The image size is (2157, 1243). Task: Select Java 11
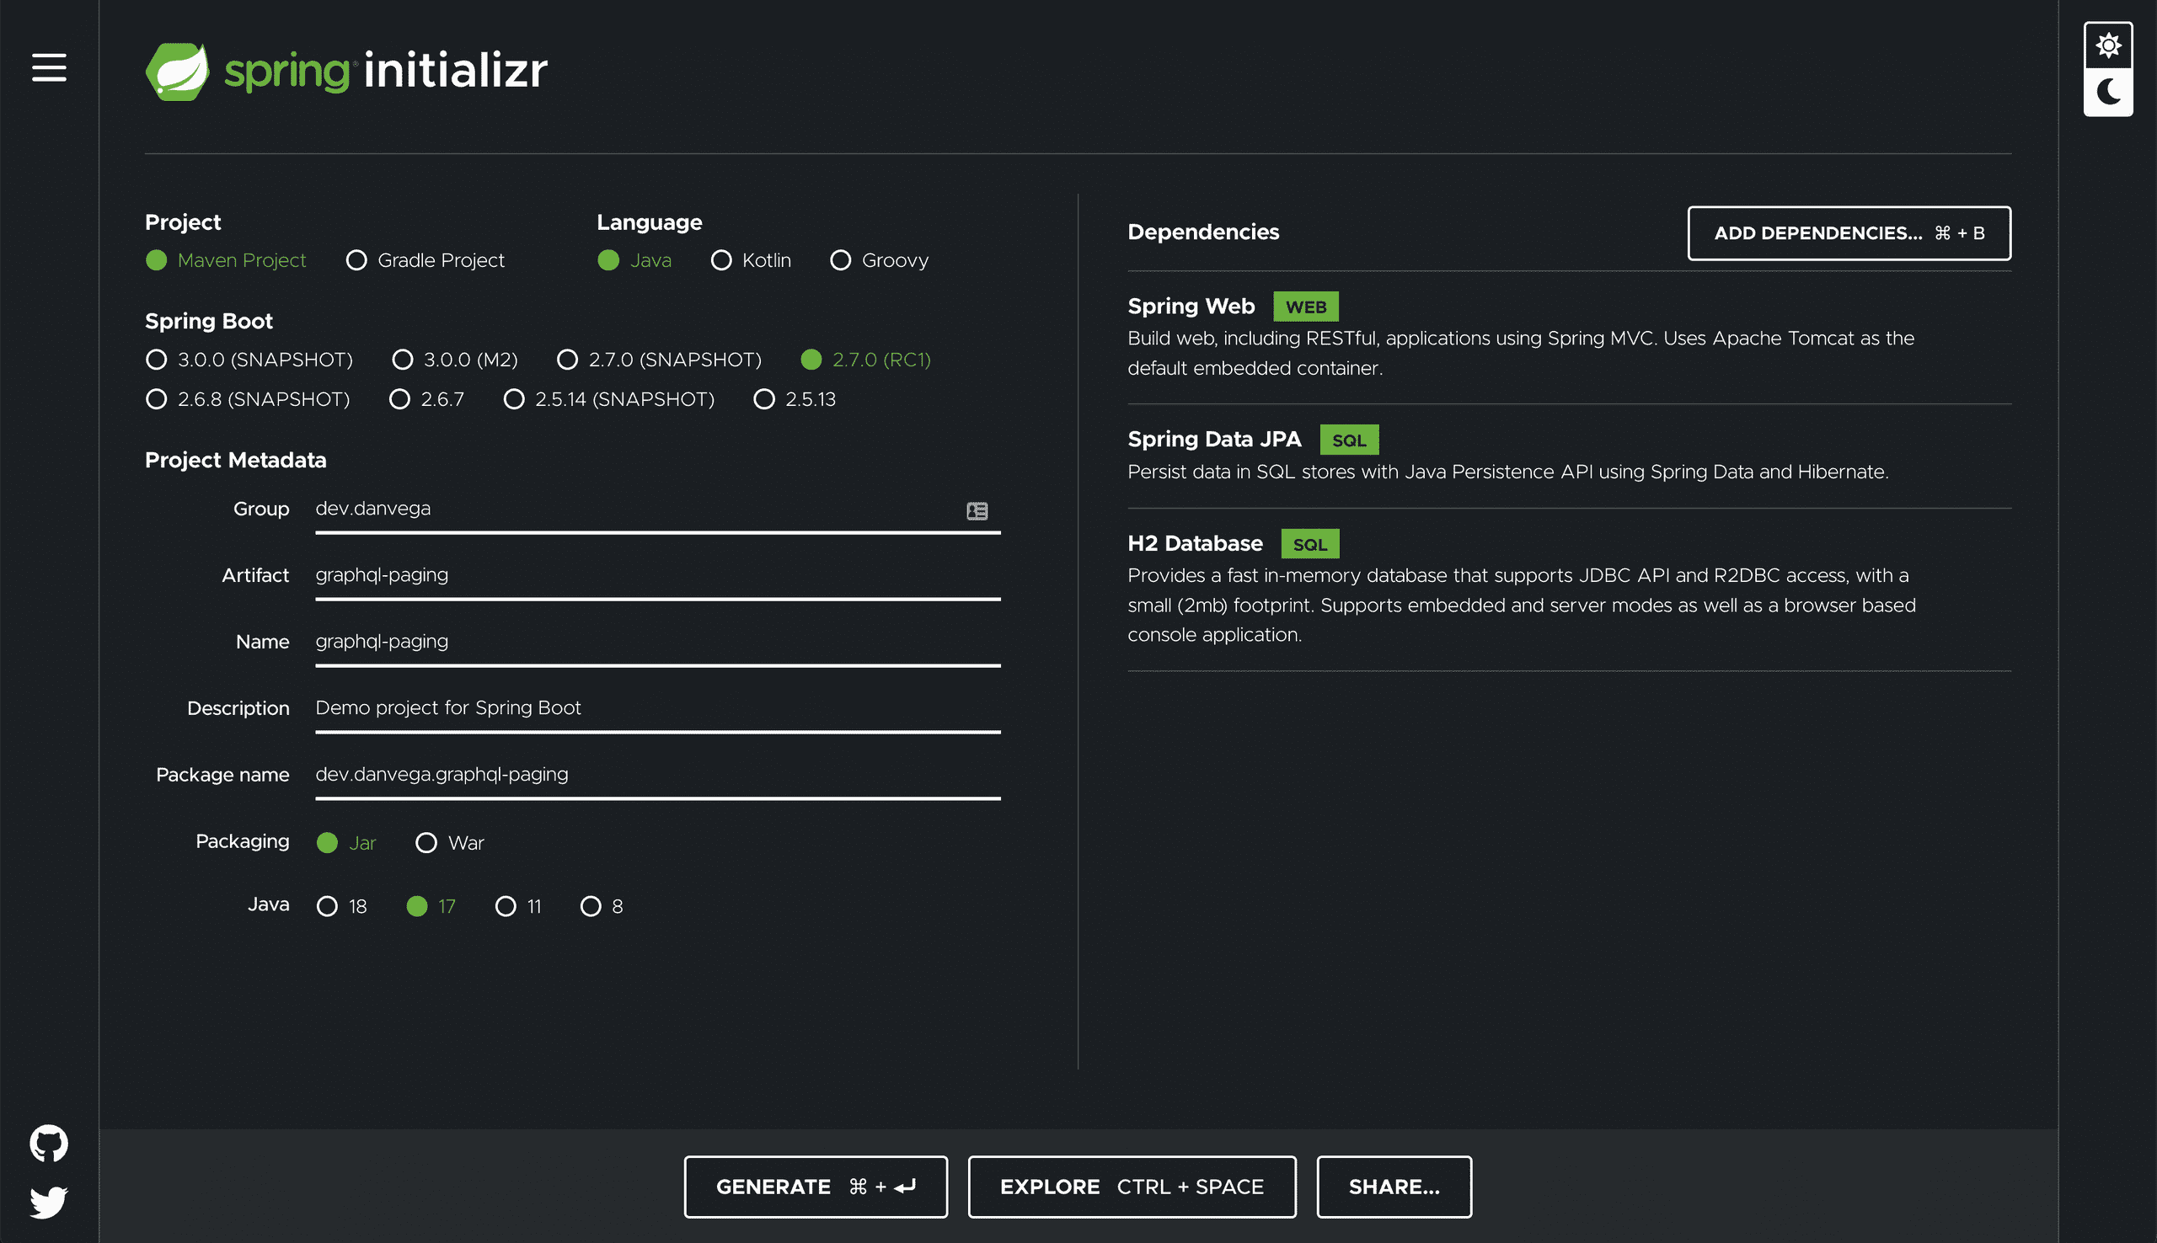(507, 907)
